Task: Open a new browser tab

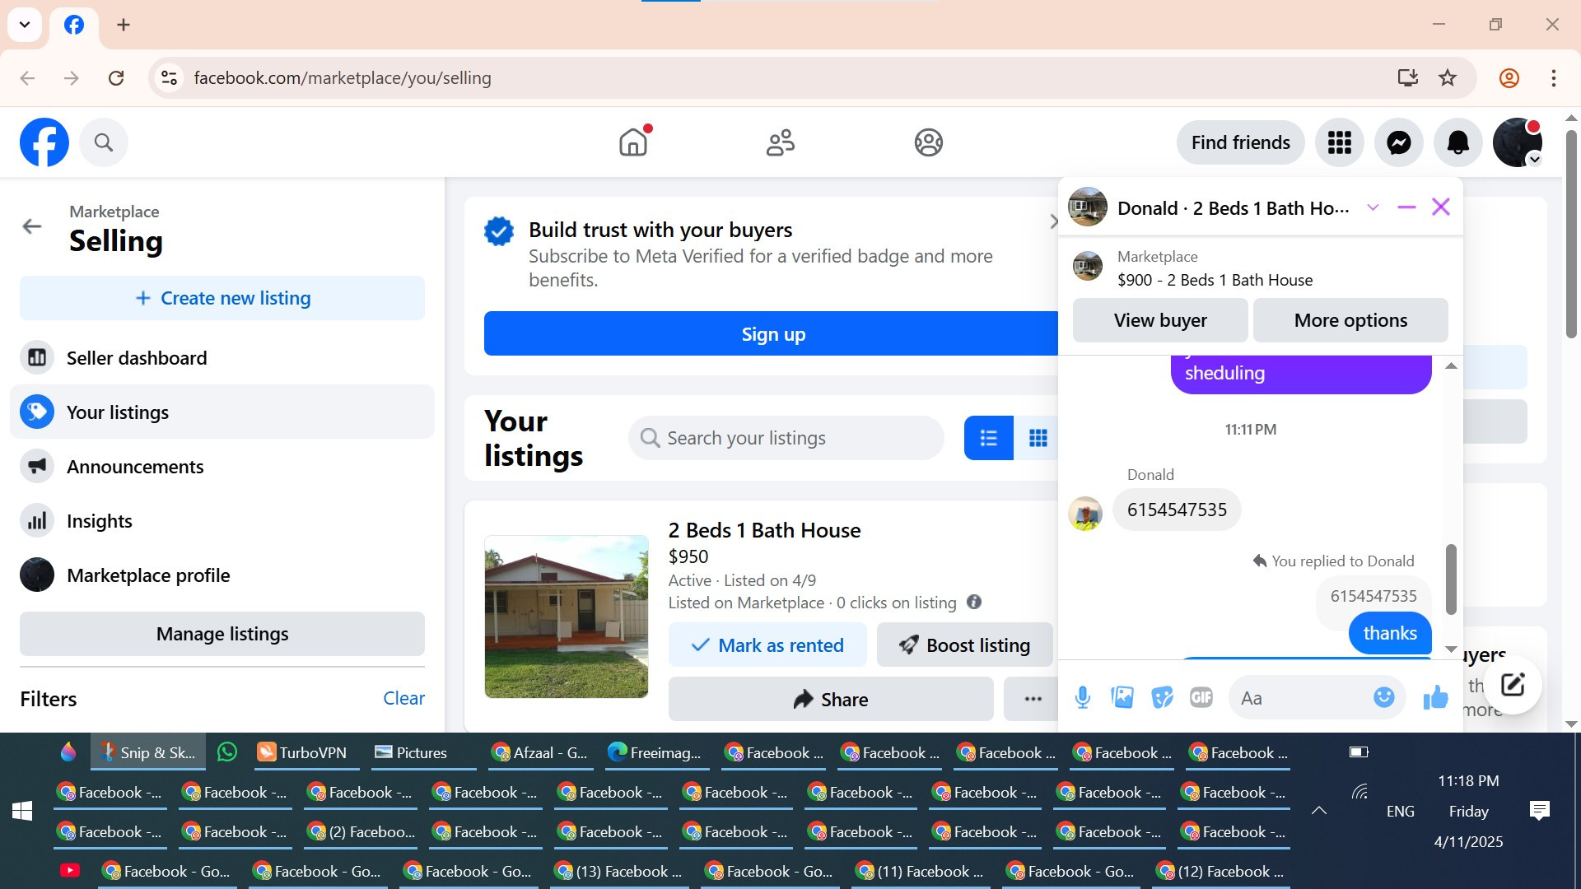Action: pyautogui.click(x=124, y=25)
